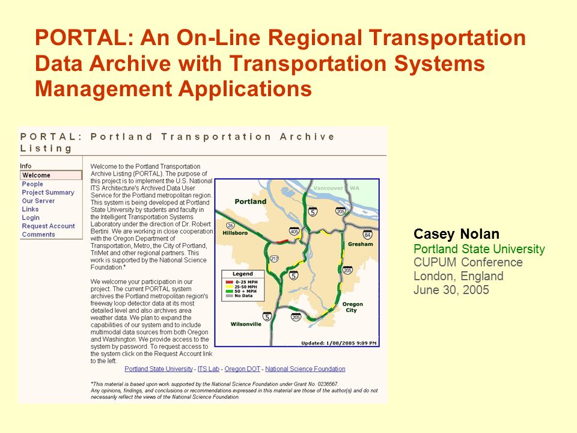Click the Vancouver WA map label
577x433 pixels.
pos(337,188)
